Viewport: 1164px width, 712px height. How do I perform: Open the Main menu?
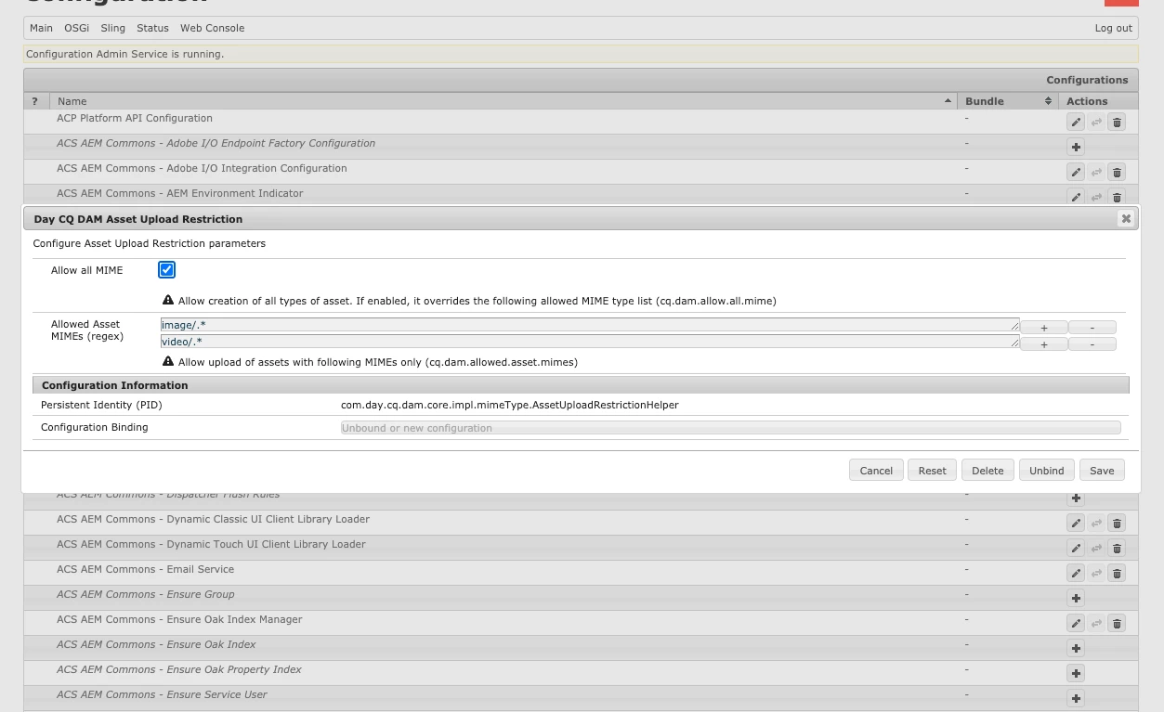coord(41,28)
